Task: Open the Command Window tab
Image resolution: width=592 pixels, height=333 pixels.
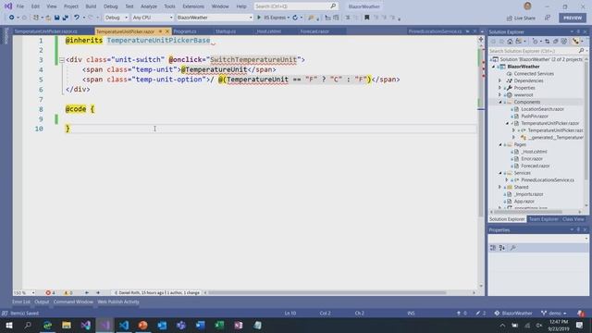Action: 73,302
